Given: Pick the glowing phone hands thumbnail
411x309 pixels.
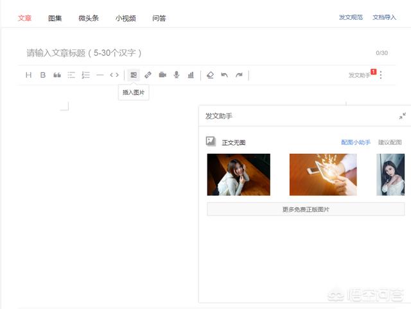Looking at the screenshot, I should pyautogui.click(x=323, y=174).
